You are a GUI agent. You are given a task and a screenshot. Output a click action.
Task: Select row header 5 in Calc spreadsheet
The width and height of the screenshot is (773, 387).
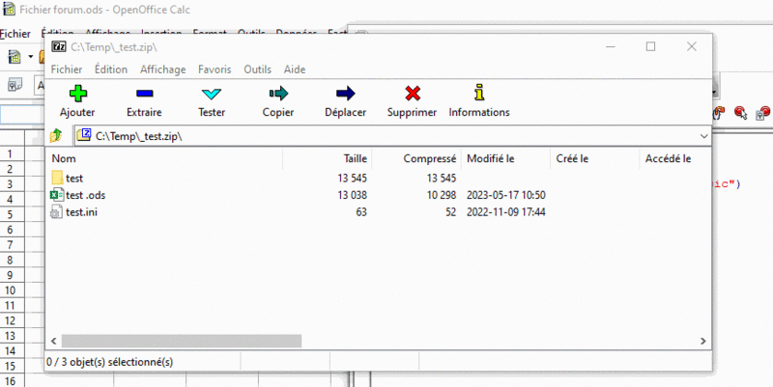pos(12,214)
